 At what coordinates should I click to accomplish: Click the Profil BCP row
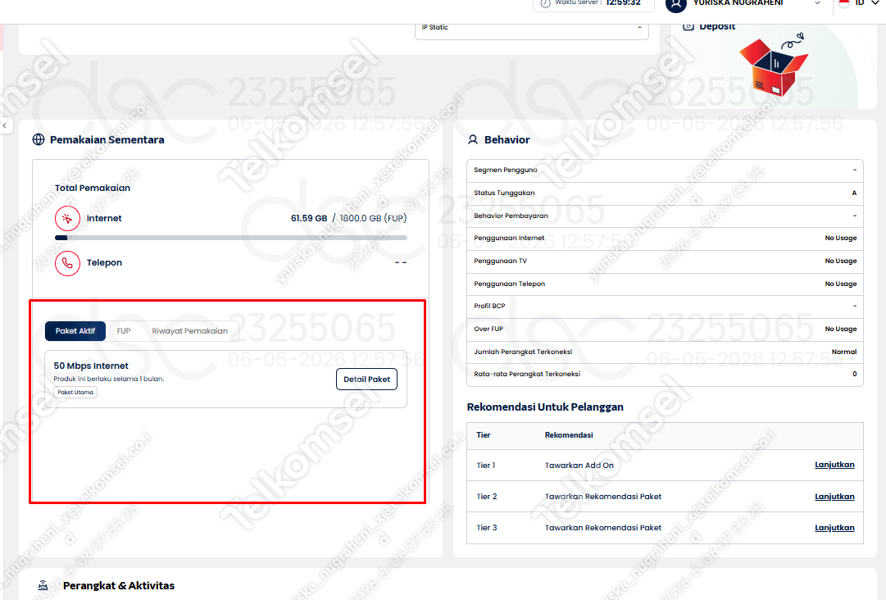click(665, 307)
